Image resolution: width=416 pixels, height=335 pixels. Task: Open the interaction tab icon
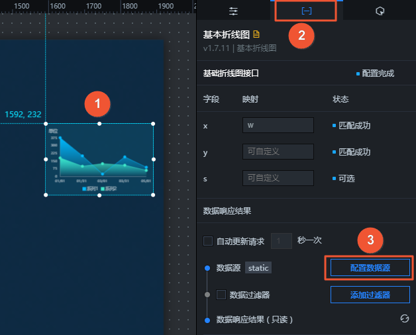[380, 11]
